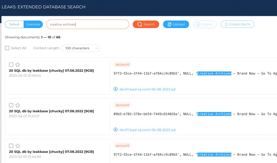Click the highlighted 'creative Archives' in first result

pyautogui.click(x=214, y=73)
